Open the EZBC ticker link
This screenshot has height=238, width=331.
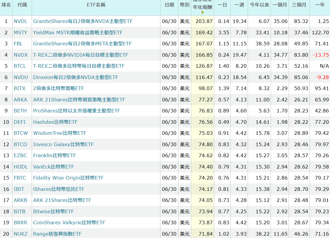pos(21,155)
